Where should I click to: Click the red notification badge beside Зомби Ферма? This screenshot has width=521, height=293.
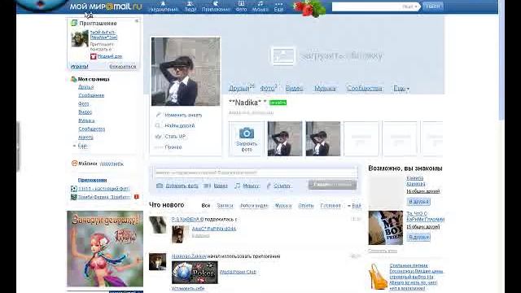pyautogui.click(x=137, y=197)
